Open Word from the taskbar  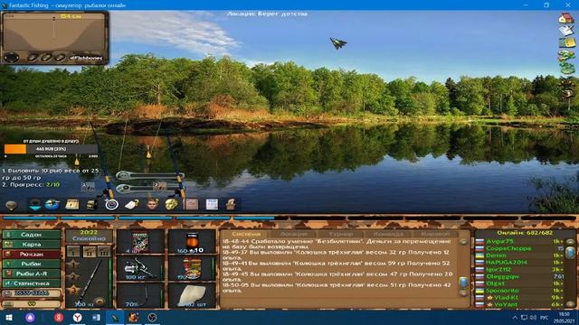coord(96,317)
